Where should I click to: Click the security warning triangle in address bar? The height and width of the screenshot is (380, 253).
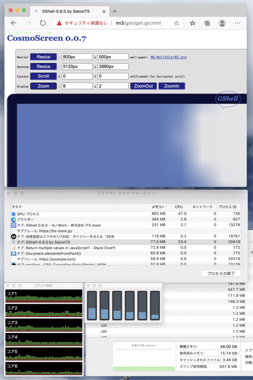[59, 23]
